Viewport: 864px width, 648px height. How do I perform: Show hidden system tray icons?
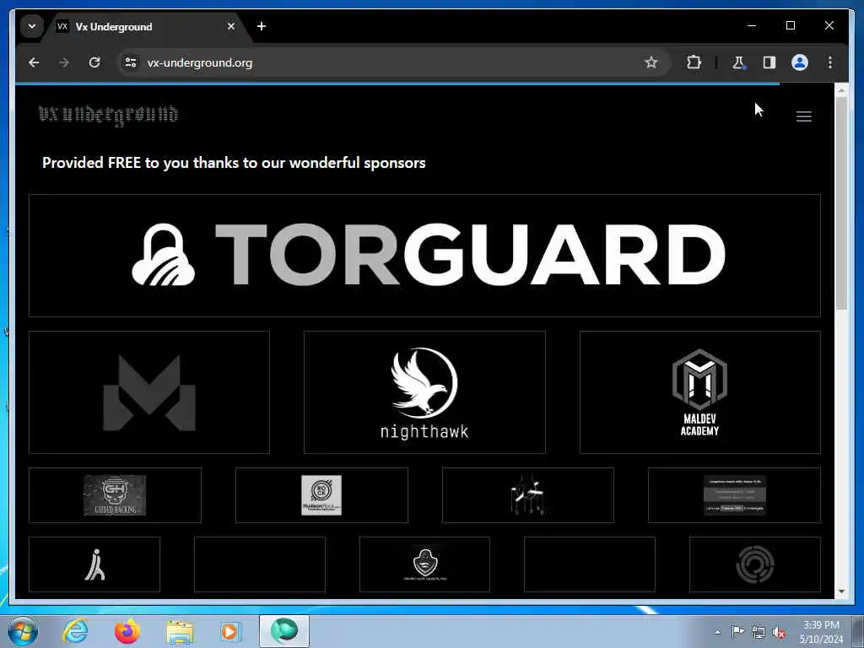coord(717,632)
